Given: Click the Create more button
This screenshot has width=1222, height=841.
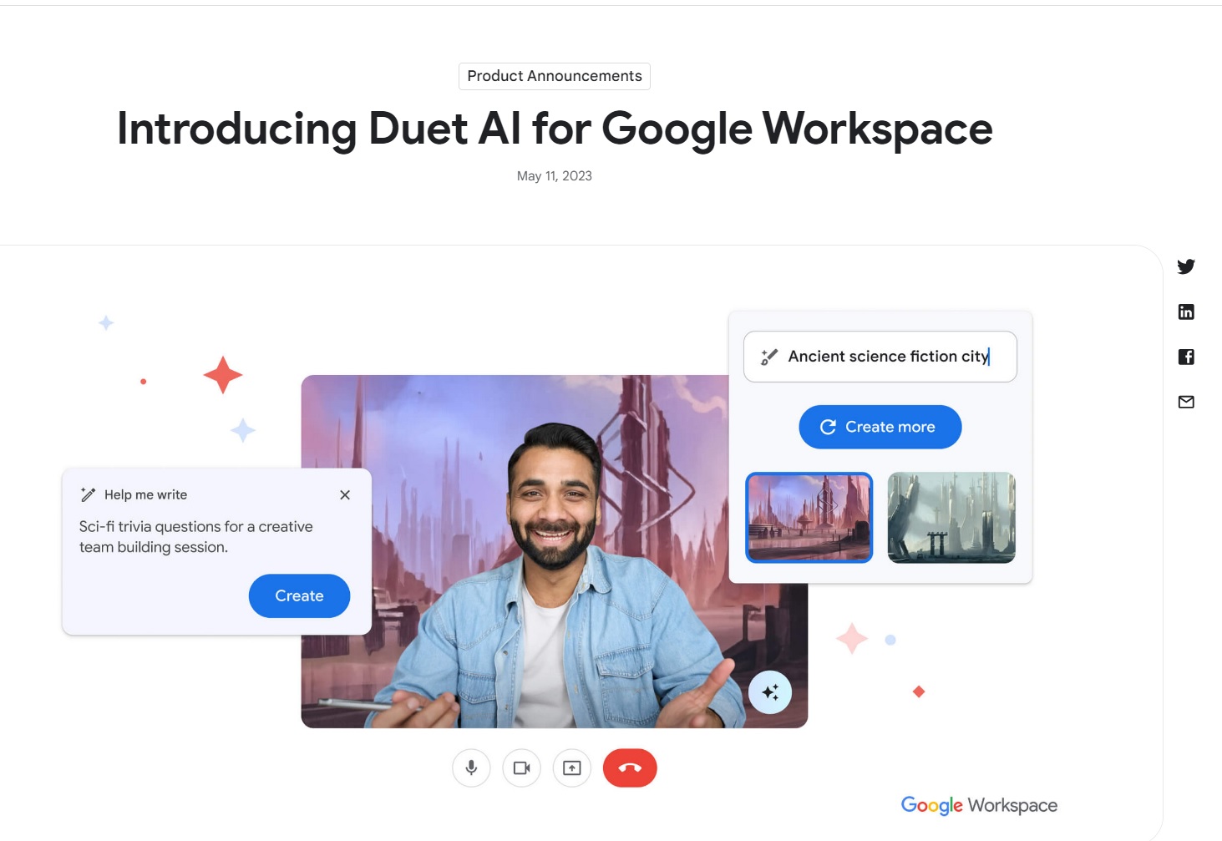Looking at the screenshot, I should point(880,426).
